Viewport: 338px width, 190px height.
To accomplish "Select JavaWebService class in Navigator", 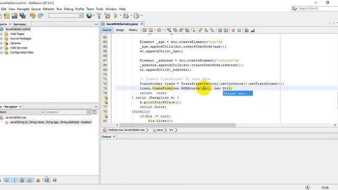I will pyautogui.click(x=16, y=117).
